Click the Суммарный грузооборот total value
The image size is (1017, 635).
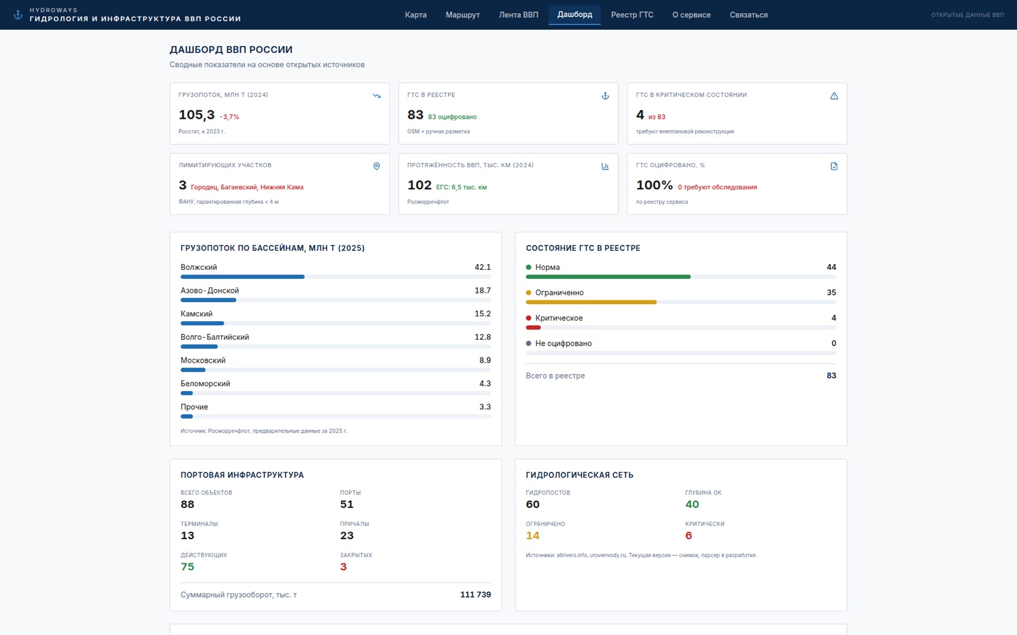click(475, 595)
